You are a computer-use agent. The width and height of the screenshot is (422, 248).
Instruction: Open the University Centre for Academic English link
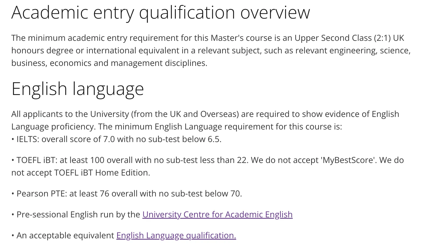tap(217, 215)
